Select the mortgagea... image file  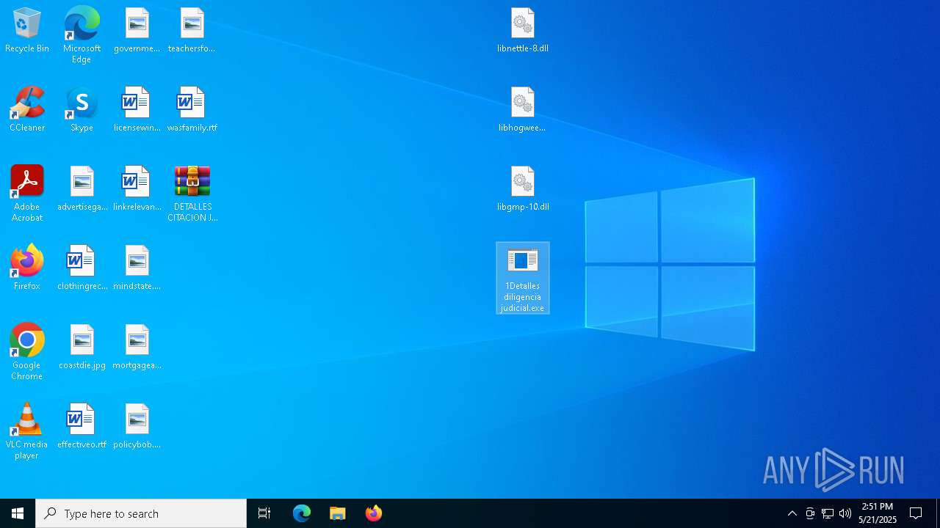(137, 348)
